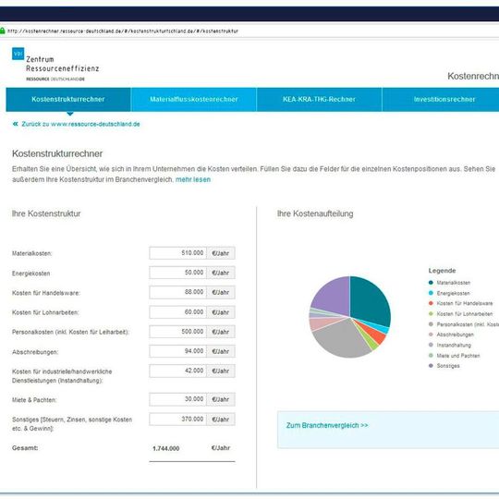Click the €/Jahr unit beside Materialkosten
This screenshot has width=499, height=499.
[221, 253]
